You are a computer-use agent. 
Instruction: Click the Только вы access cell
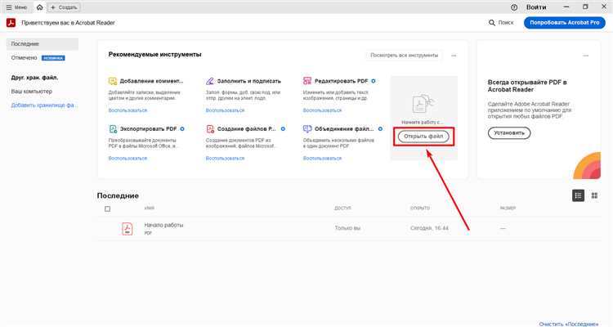click(x=347, y=227)
